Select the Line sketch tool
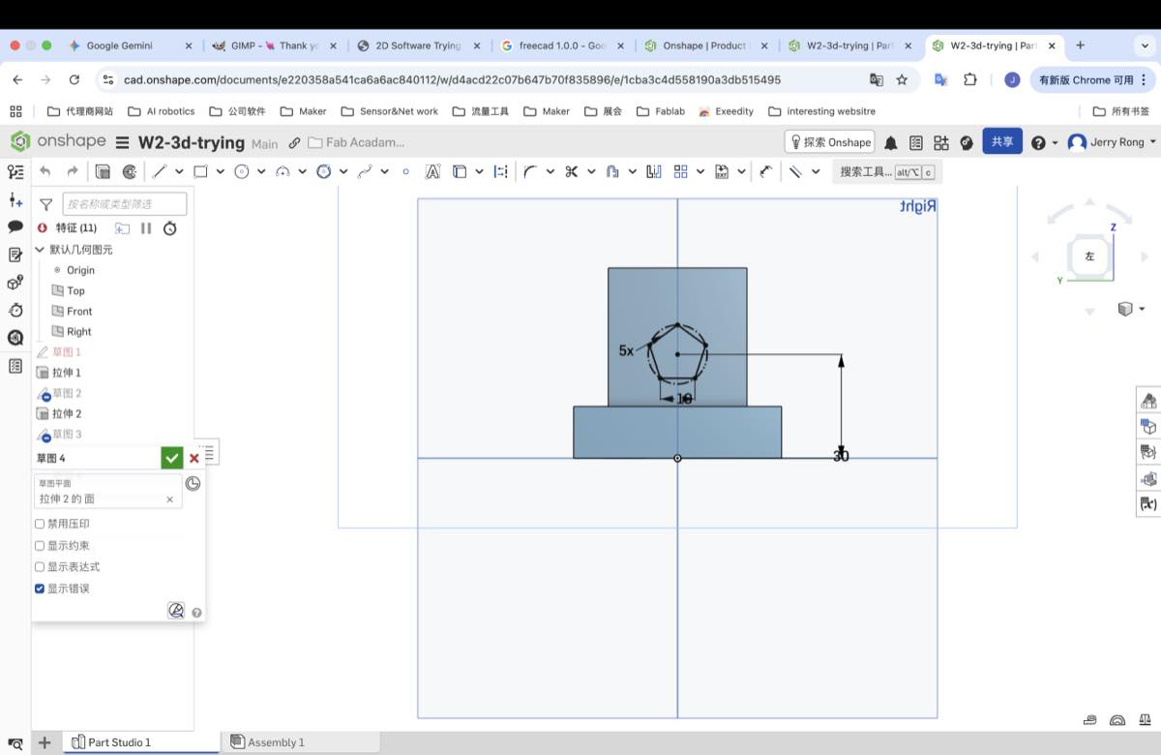This screenshot has height=755, width=1161. pos(160,171)
